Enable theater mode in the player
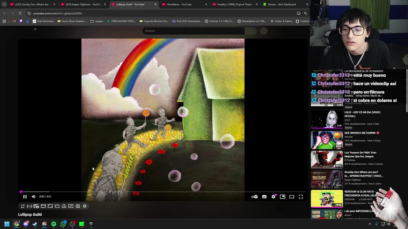 click(x=292, y=197)
